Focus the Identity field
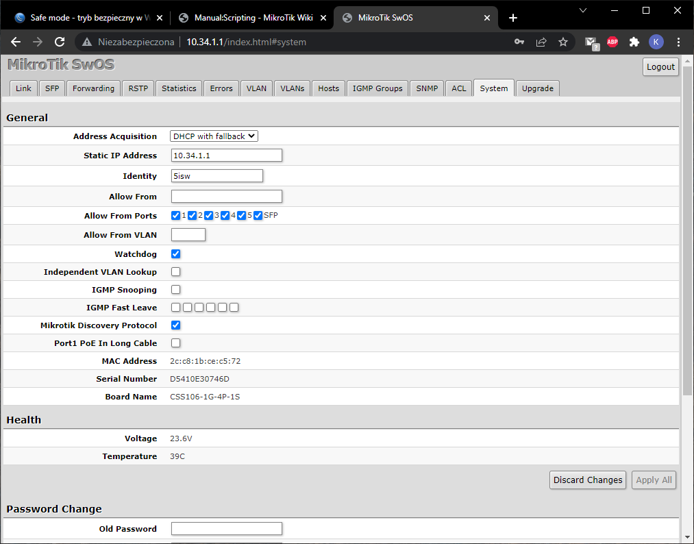694x544 pixels. (217, 175)
